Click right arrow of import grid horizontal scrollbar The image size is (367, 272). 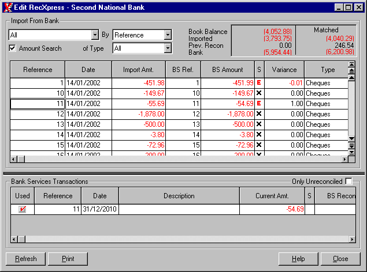click(x=344, y=159)
